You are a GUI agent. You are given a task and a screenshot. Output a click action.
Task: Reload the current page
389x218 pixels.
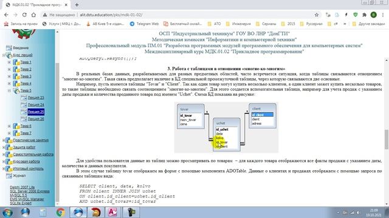coord(24,15)
